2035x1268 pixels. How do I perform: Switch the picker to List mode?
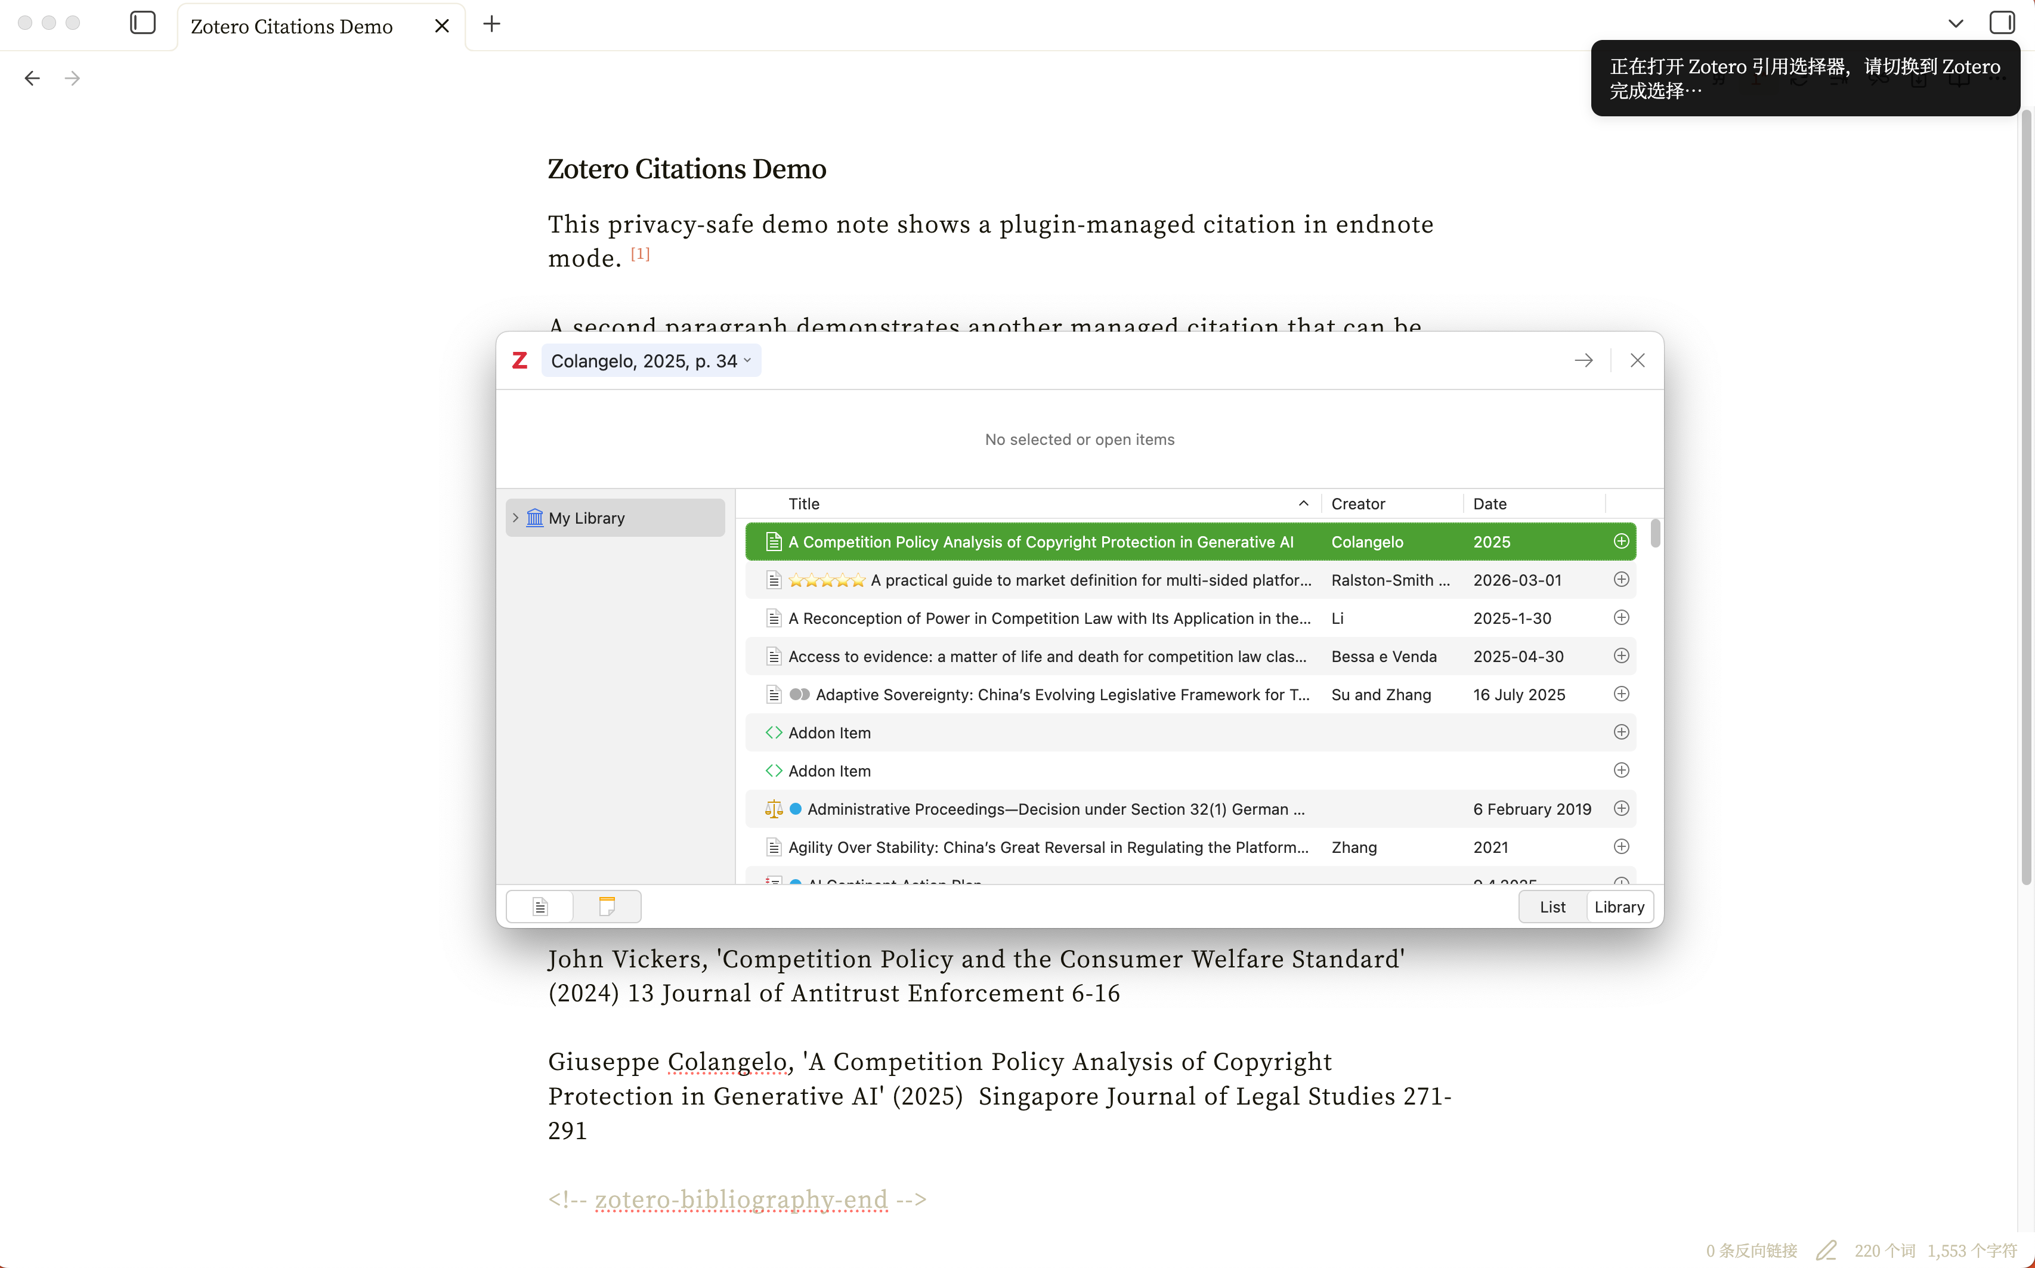click(x=1552, y=907)
